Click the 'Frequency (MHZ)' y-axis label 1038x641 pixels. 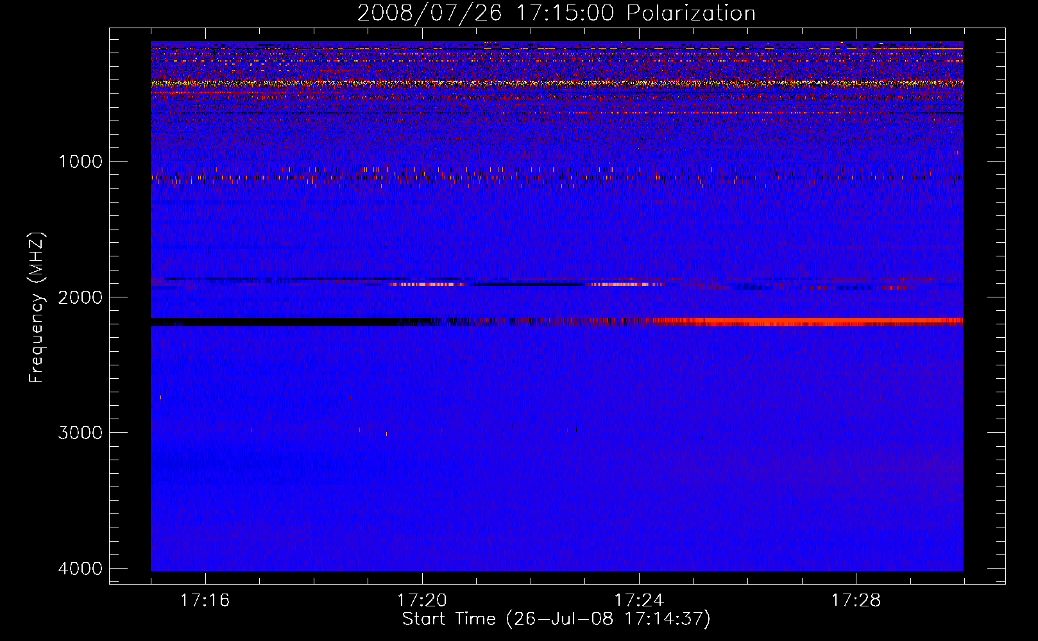[37, 308]
